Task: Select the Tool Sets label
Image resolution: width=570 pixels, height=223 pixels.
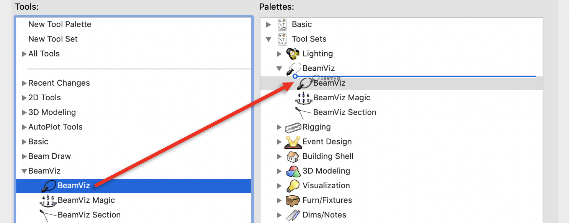Action: [309, 39]
